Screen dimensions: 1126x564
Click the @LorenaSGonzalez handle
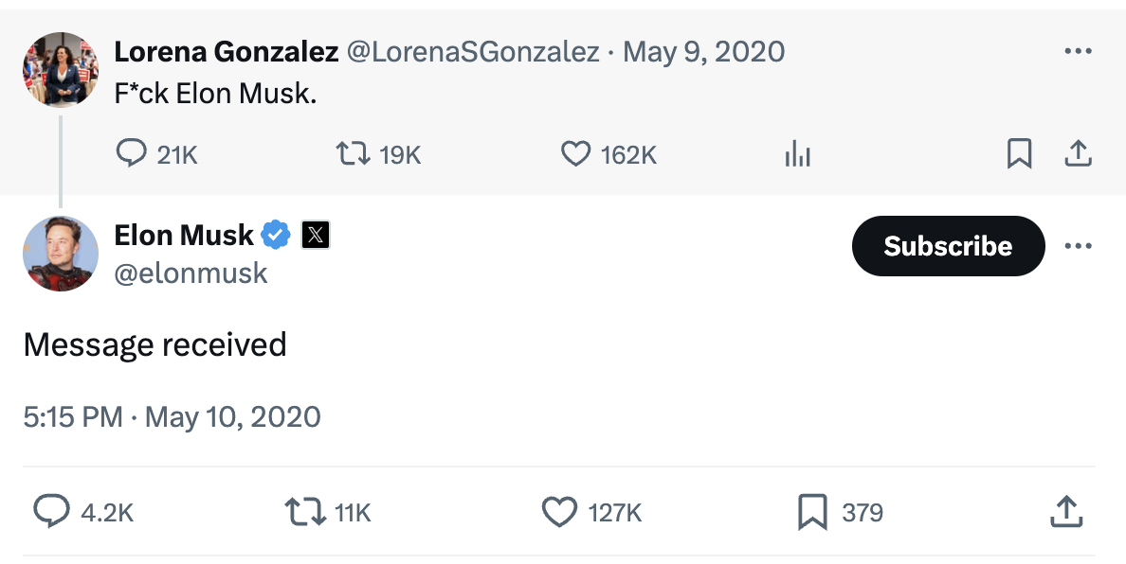(x=474, y=51)
